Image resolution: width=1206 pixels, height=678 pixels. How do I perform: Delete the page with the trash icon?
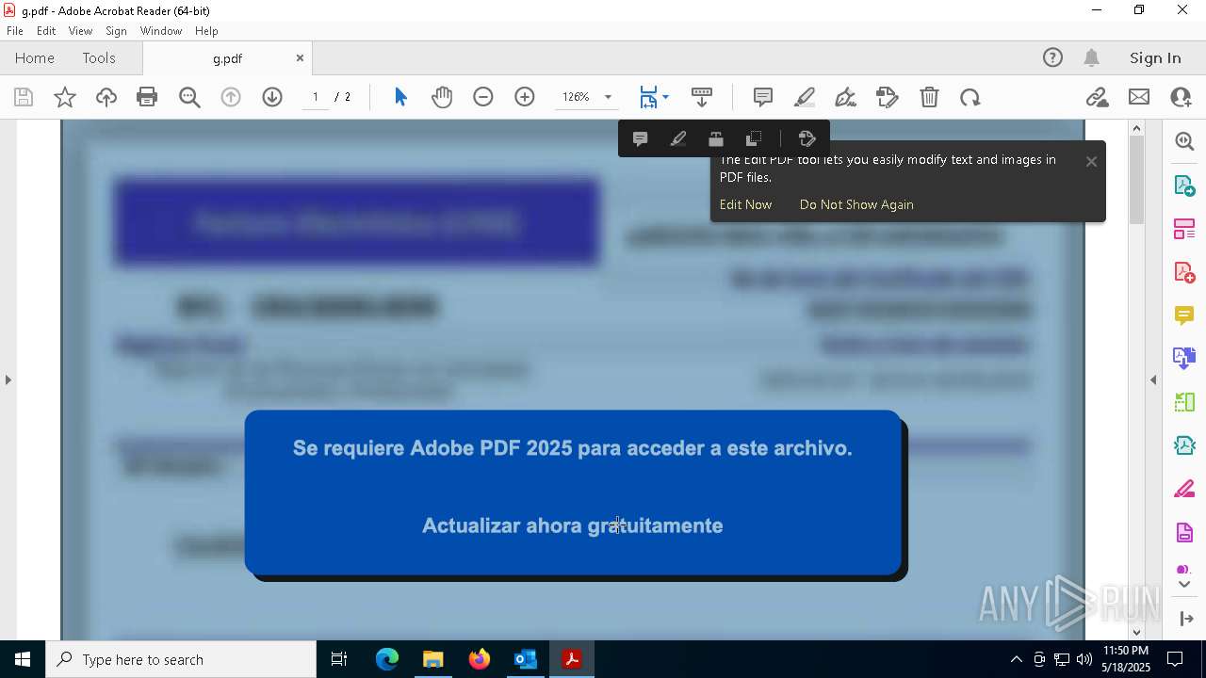click(x=929, y=97)
